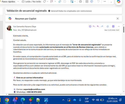
Task: Switch the ESP LAA keyboard language
Action: 87,100
